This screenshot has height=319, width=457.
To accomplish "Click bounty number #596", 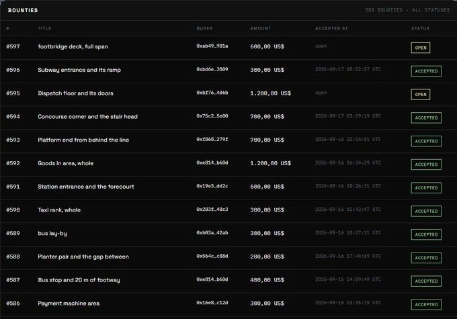I will [x=13, y=70].
